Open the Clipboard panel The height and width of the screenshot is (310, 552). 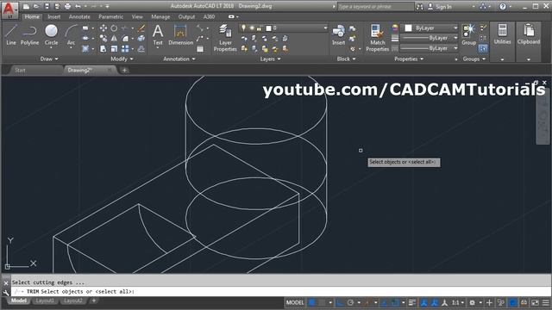[x=529, y=34]
